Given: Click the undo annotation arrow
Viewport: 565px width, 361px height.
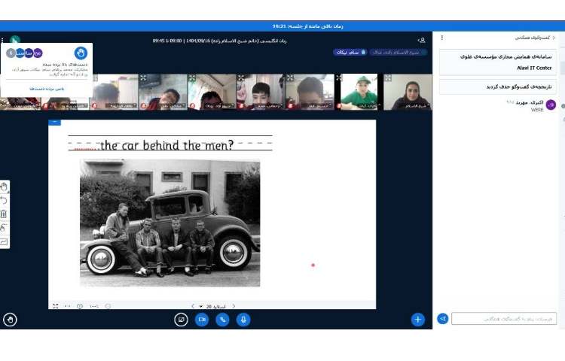Looking at the screenshot, I should [5, 200].
